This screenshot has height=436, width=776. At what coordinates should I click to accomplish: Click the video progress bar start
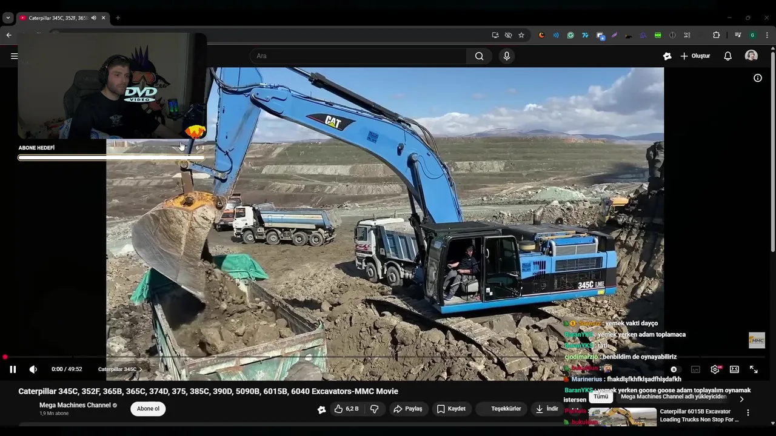click(5, 357)
